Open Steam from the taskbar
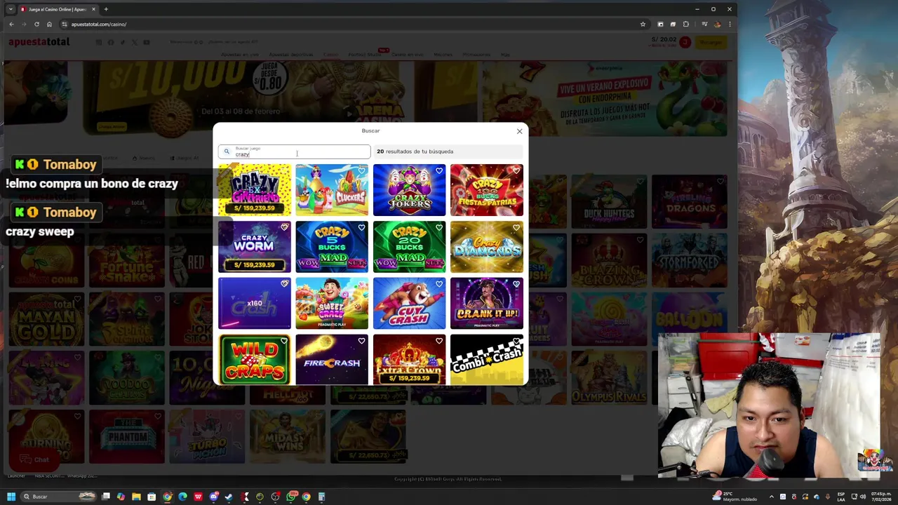This screenshot has width=898, height=505. click(x=229, y=497)
